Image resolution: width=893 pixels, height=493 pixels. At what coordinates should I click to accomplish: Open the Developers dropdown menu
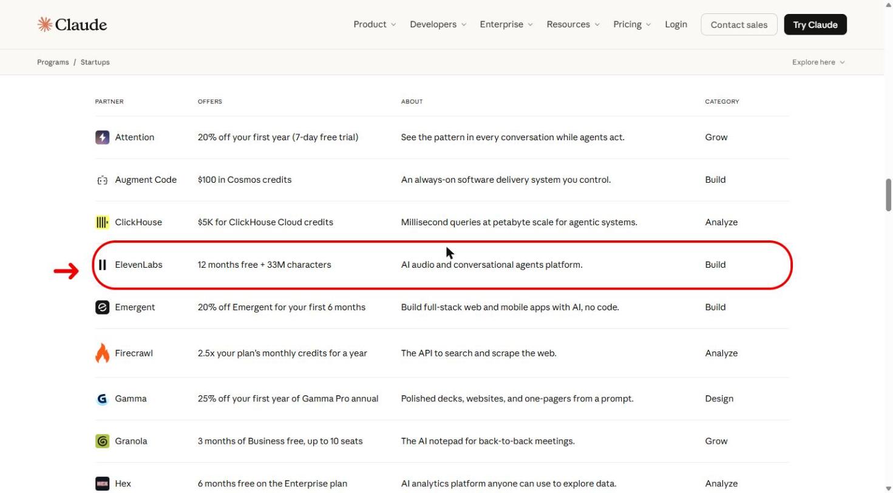(x=438, y=24)
